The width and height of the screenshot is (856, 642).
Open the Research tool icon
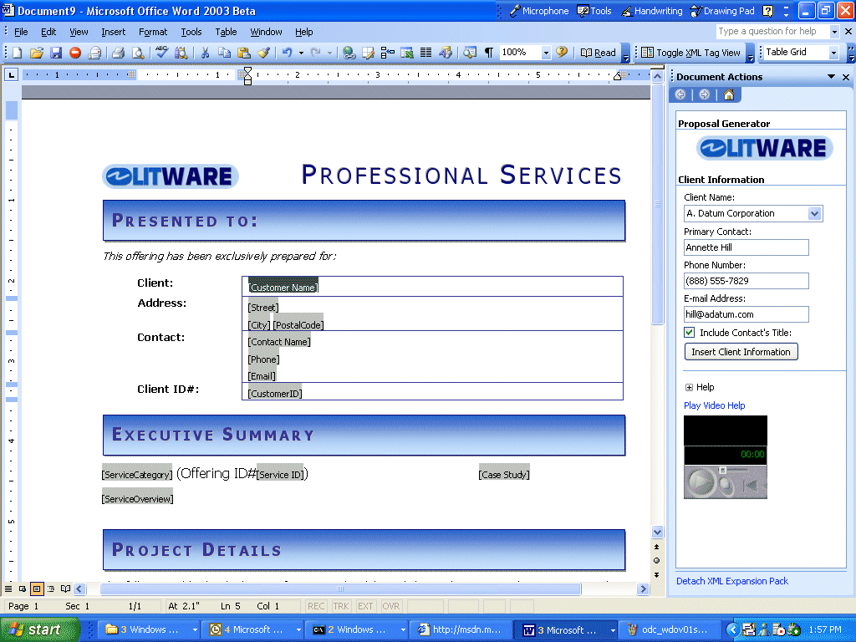181,53
